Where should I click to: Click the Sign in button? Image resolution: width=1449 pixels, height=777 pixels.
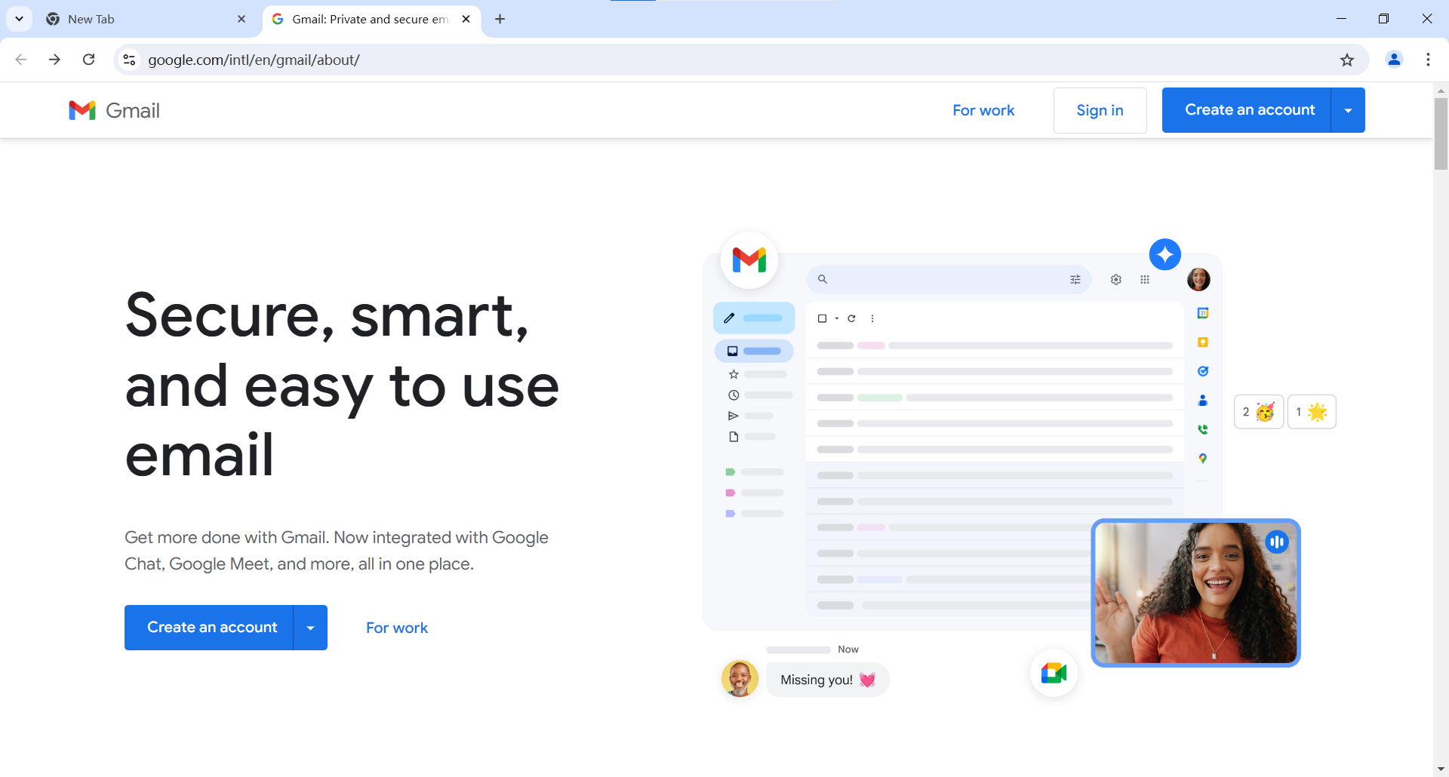pos(1100,110)
